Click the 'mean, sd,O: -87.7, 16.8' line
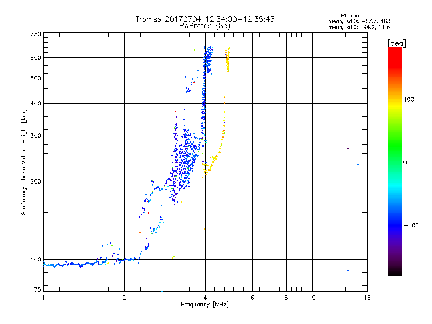This screenshot has width=432, height=324. click(x=360, y=21)
